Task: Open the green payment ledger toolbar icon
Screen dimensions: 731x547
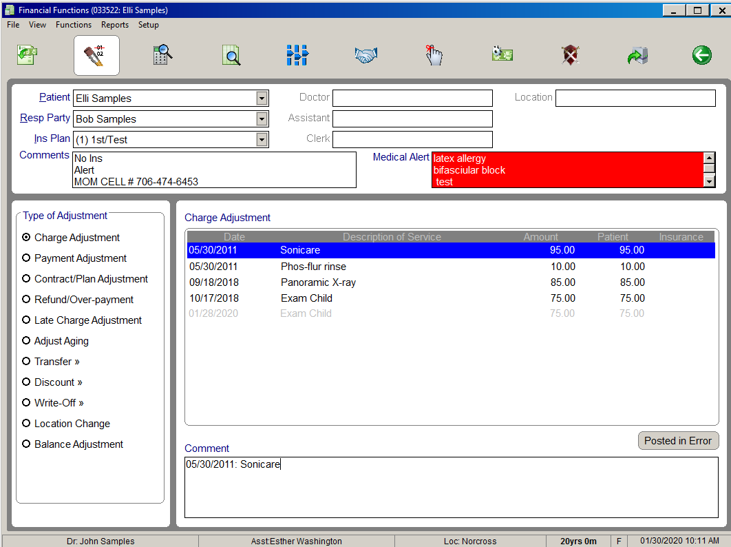Action: coord(27,55)
